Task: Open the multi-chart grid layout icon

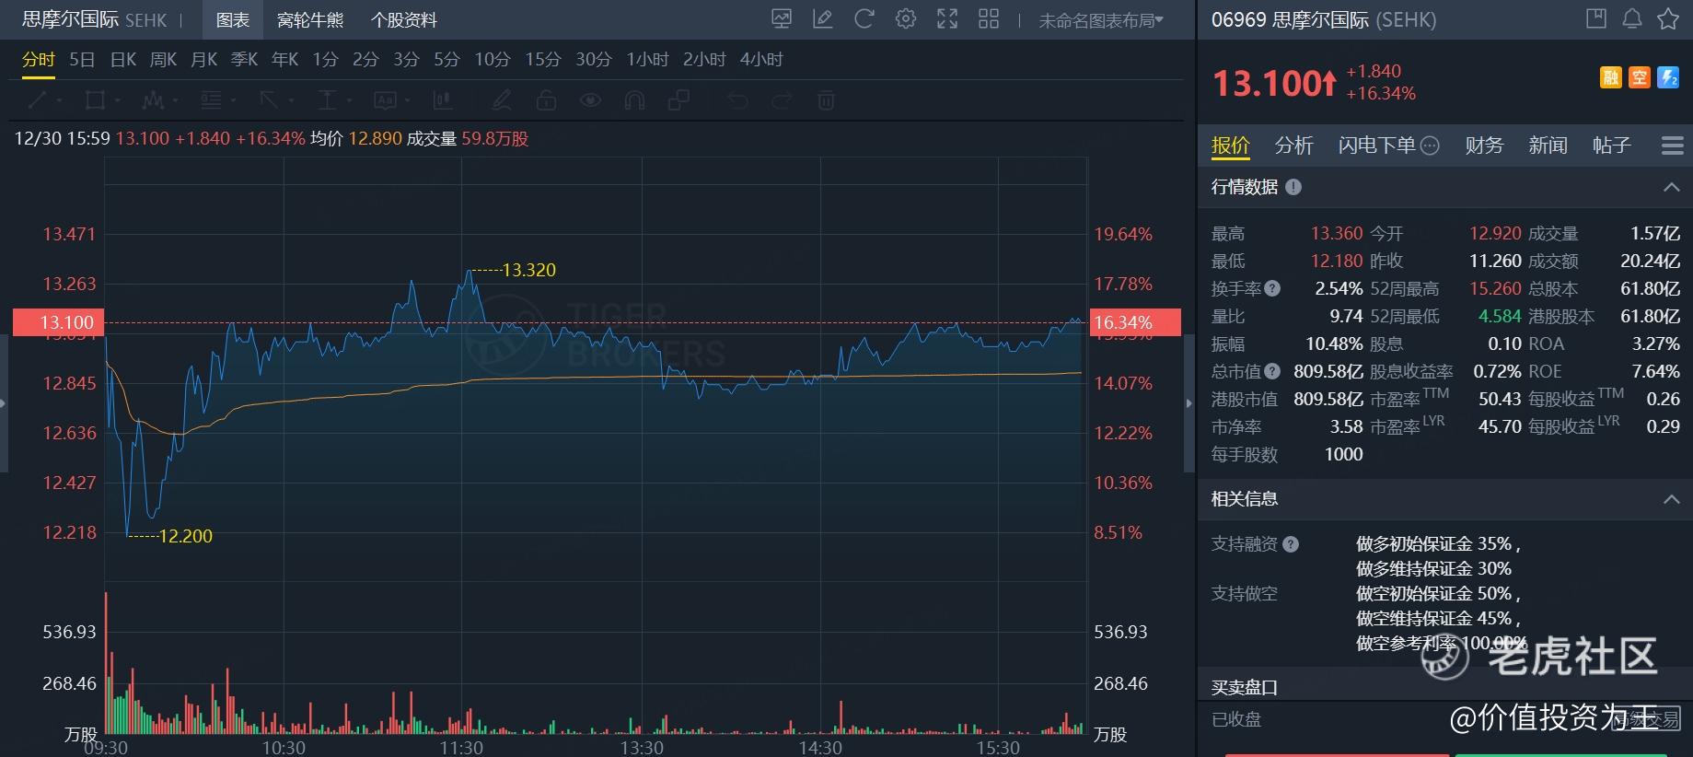Action: coord(989,19)
